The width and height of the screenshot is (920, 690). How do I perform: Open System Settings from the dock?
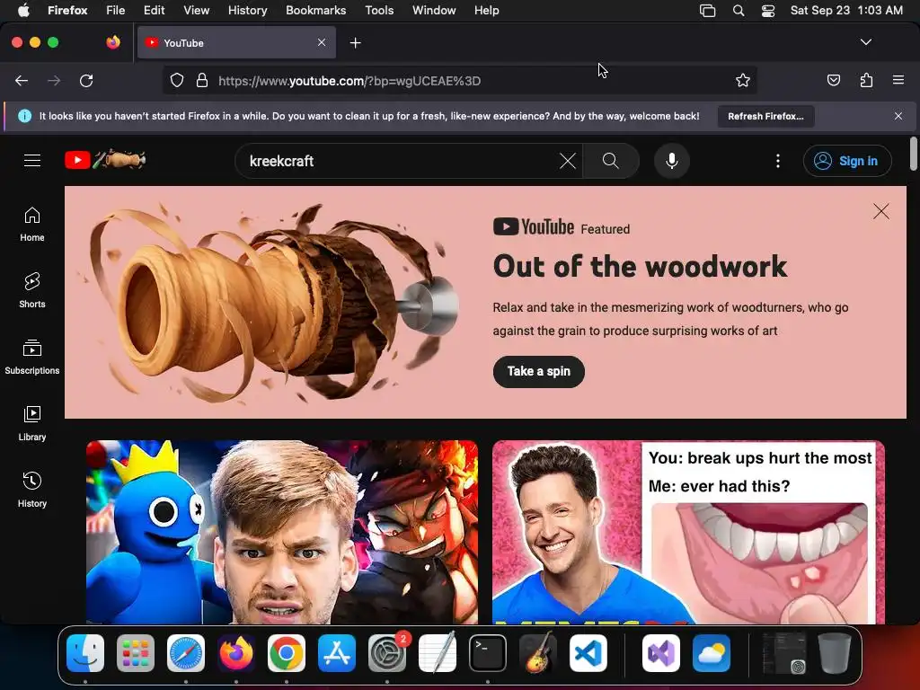[x=387, y=653]
